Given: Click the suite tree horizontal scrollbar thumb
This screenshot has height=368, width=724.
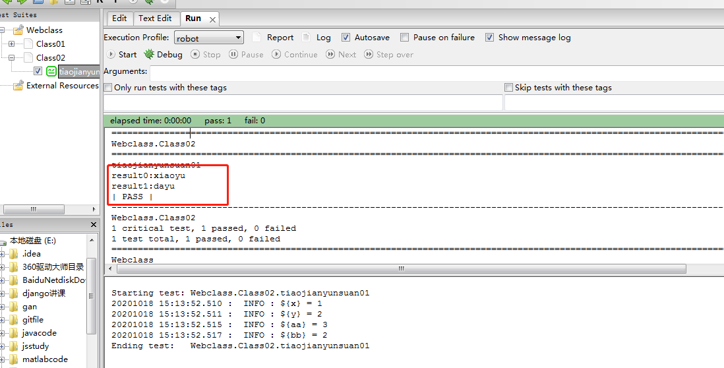Looking at the screenshot, I should click(x=33, y=209).
